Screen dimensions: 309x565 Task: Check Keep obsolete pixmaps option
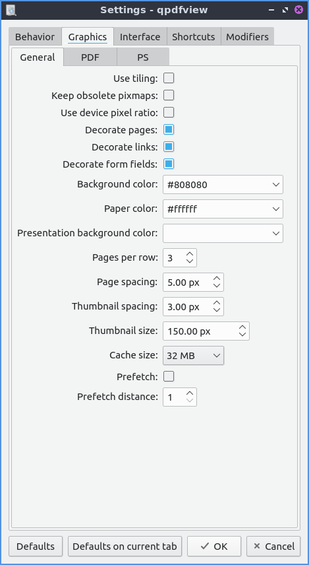(x=169, y=95)
